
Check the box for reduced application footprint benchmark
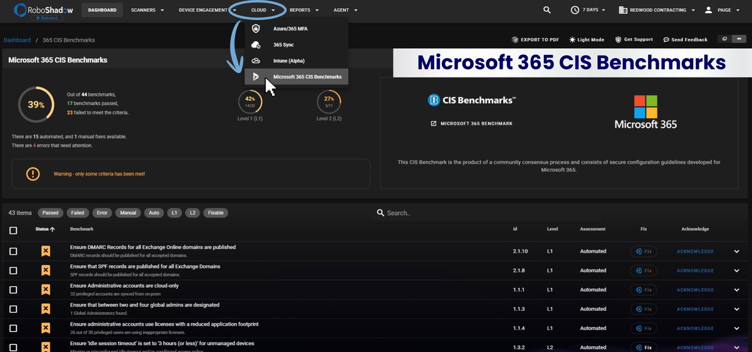(13, 328)
